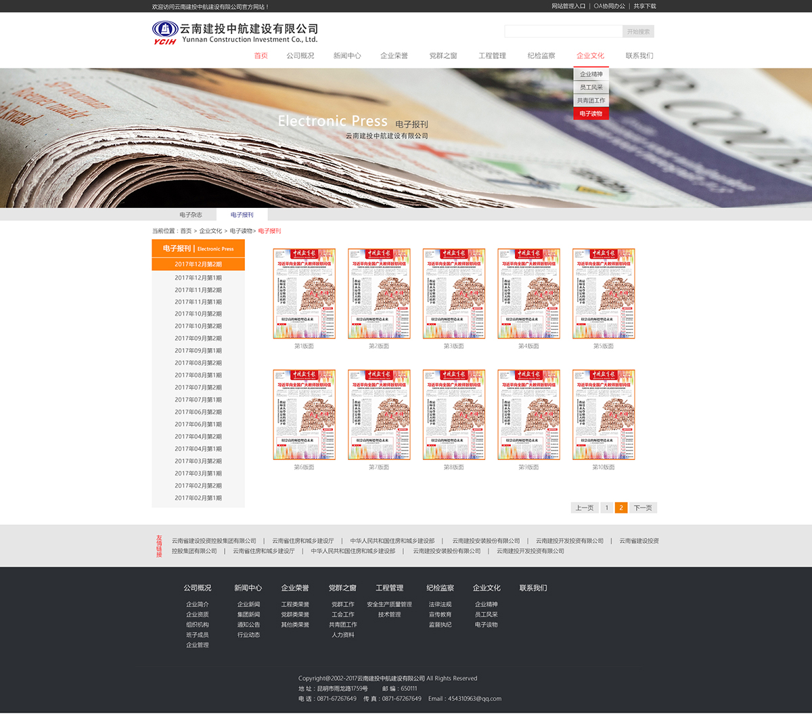Select the highlighted 2017年12月第2期 issue
Image resolution: width=812 pixels, height=716 pixels.
coord(198,264)
